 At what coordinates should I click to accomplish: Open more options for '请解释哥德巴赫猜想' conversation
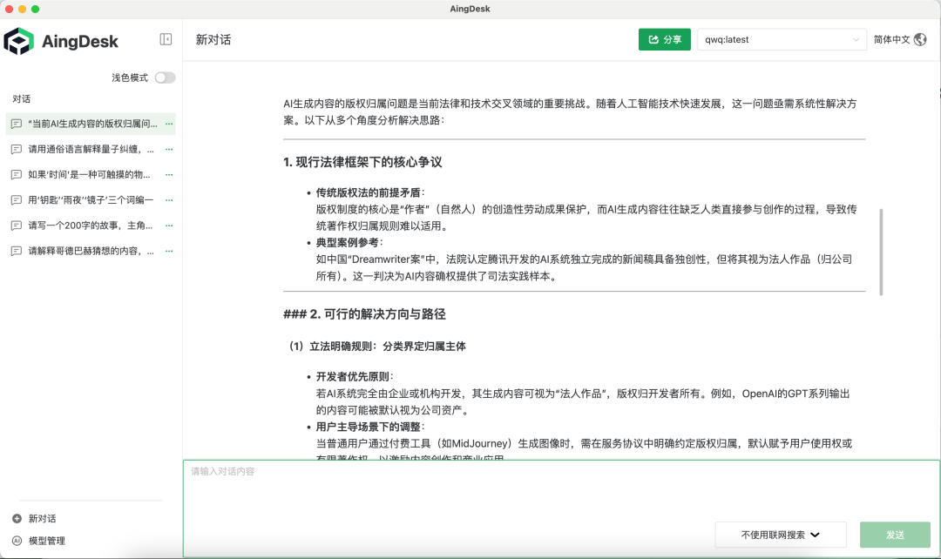(x=169, y=251)
